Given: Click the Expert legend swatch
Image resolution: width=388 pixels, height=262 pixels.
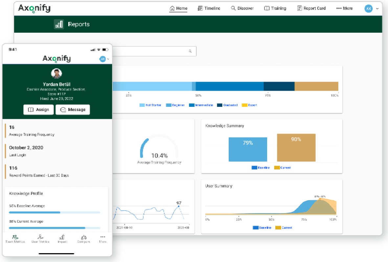Looking at the screenshot, I should click(x=244, y=105).
